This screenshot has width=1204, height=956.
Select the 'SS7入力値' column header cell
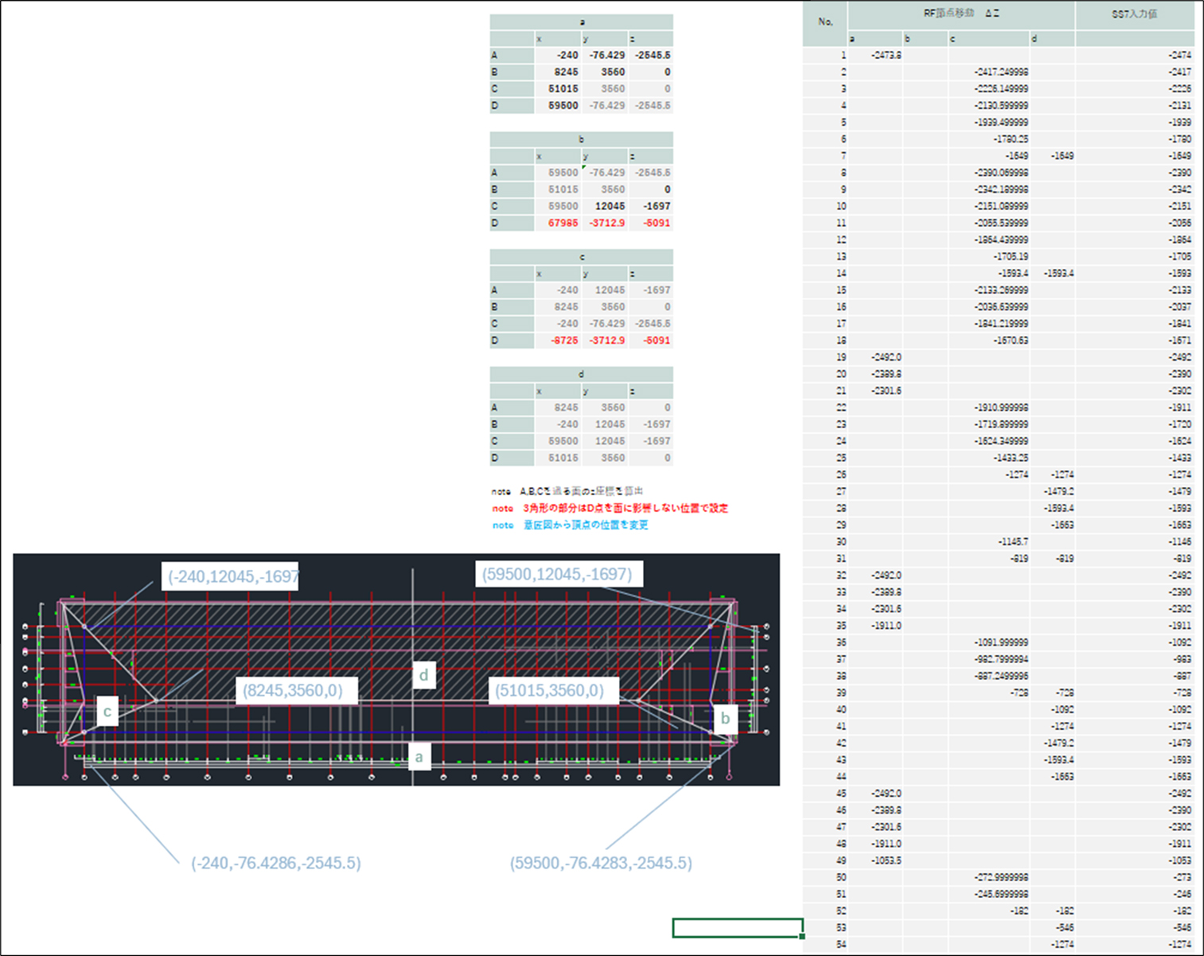click(1134, 14)
